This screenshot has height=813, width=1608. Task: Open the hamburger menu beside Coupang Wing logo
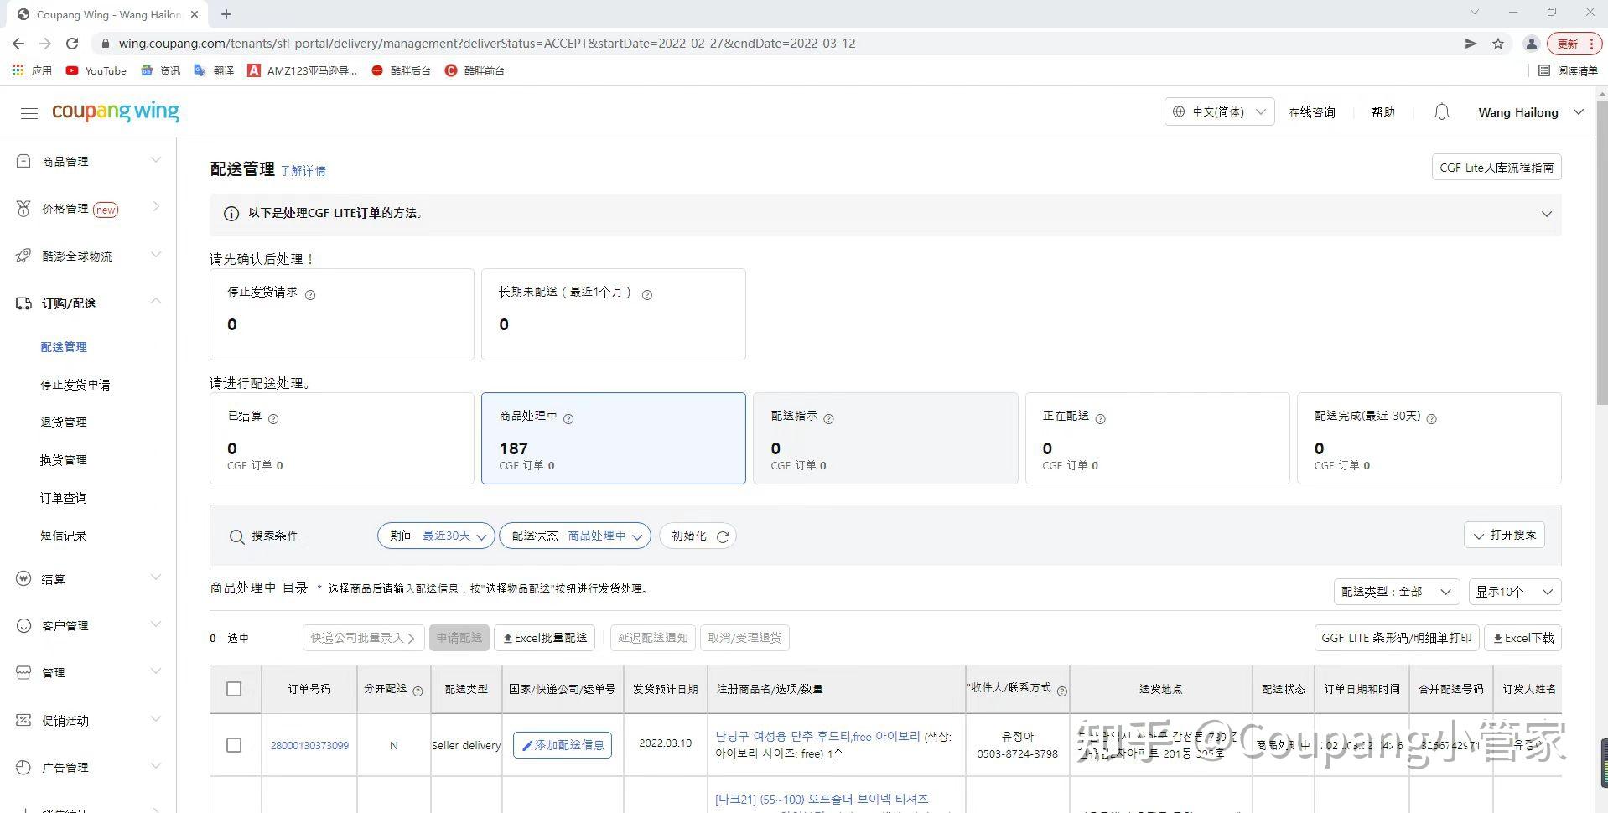click(29, 113)
